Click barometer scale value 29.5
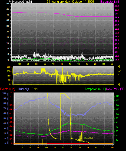Screen dimensions: 126x151 point(117,33)
